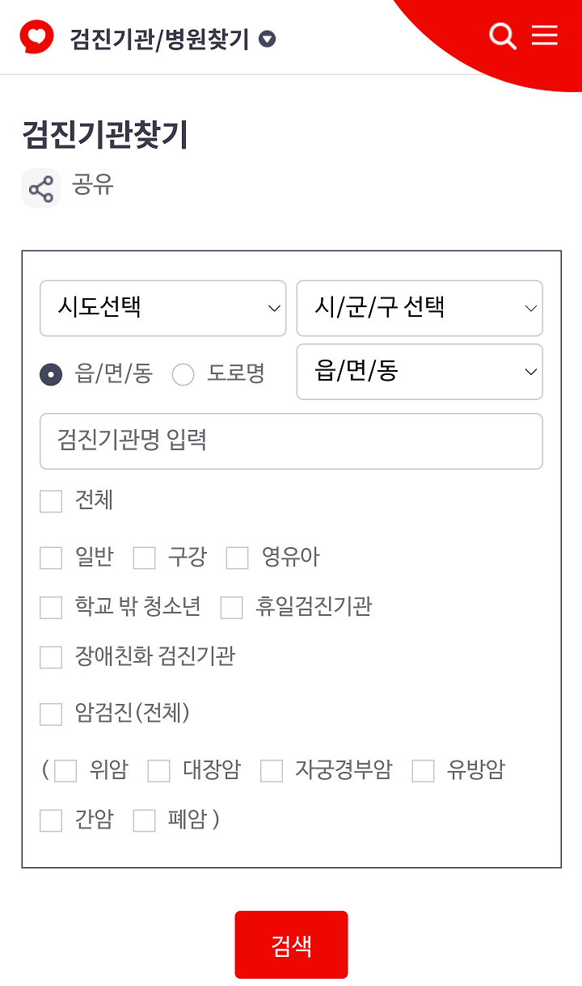Viewport: 582px width, 986px height.
Task: Open search with the magnifier icon
Action: pyautogui.click(x=502, y=36)
